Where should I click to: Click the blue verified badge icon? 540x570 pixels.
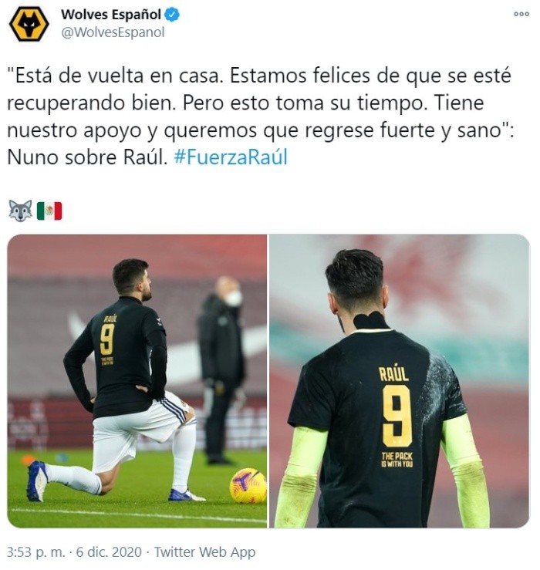172,15
